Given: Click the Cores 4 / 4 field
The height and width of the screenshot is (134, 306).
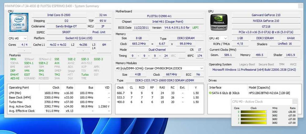Looking at the screenshot, I should coord(24,45).
